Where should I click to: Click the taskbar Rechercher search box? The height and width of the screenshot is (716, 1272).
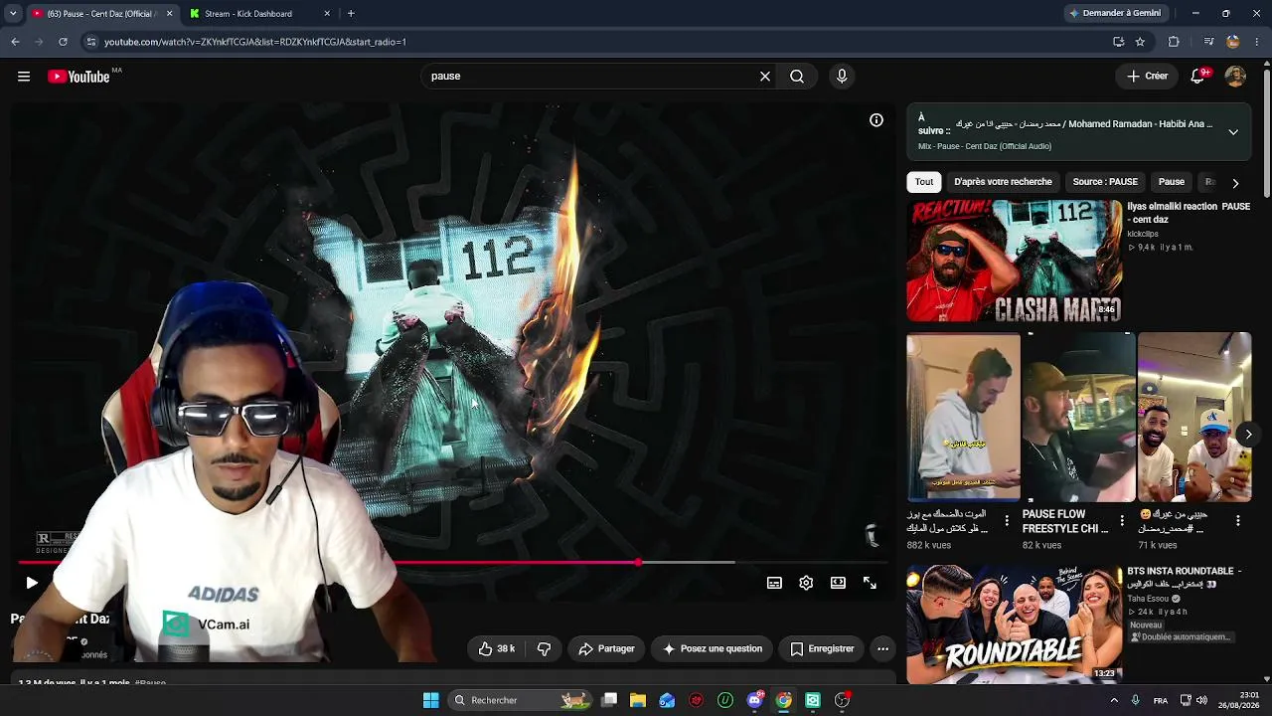pyautogui.click(x=522, y=700)
